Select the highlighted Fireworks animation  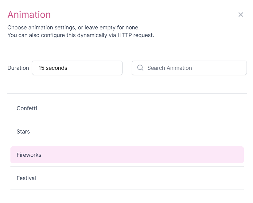29,155
